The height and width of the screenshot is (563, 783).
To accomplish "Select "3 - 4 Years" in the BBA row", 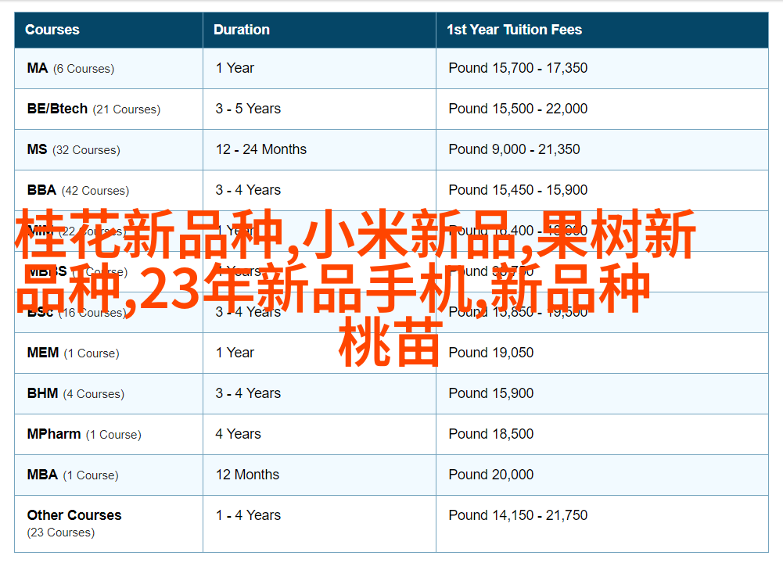I will 248,190.
